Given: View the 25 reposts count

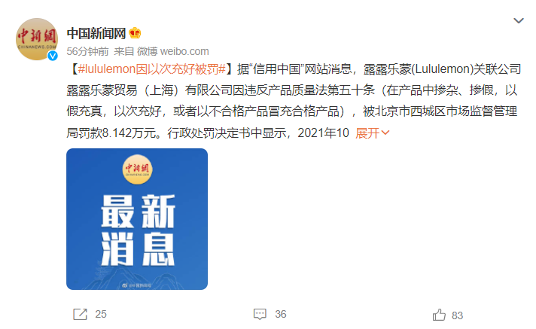Looking at the screenshot, I should click(x=101, y=314).
